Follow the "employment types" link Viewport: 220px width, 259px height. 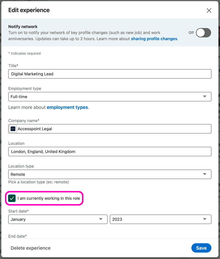[67, 107]
